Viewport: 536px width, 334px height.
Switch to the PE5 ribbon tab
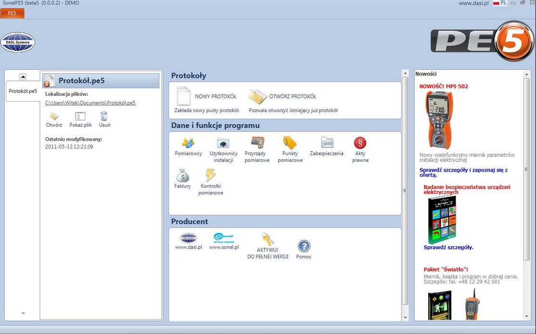[x=12, y=13]
